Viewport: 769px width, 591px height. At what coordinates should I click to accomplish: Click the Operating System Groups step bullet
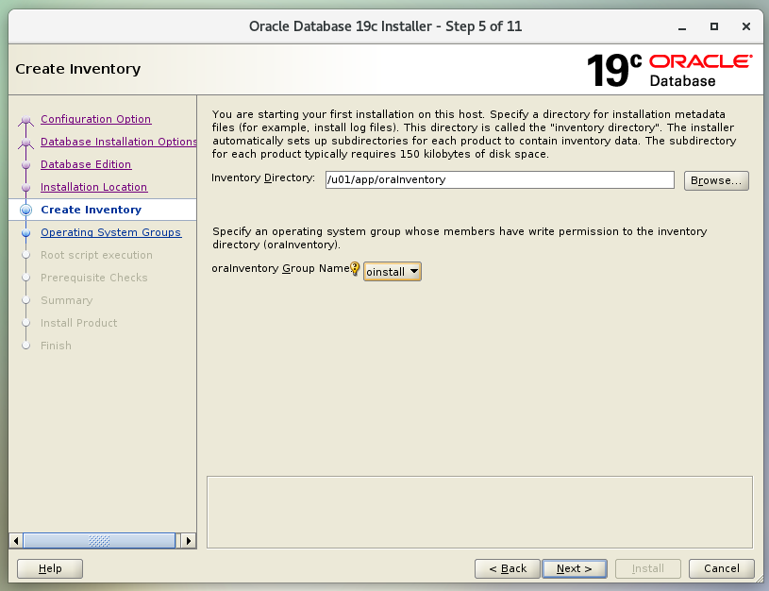coord(25,232)
